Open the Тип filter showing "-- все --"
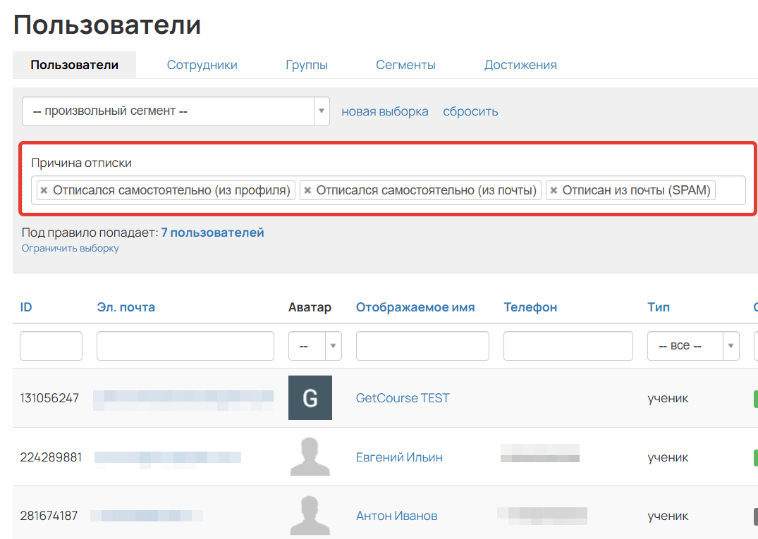 click(692, 345)
